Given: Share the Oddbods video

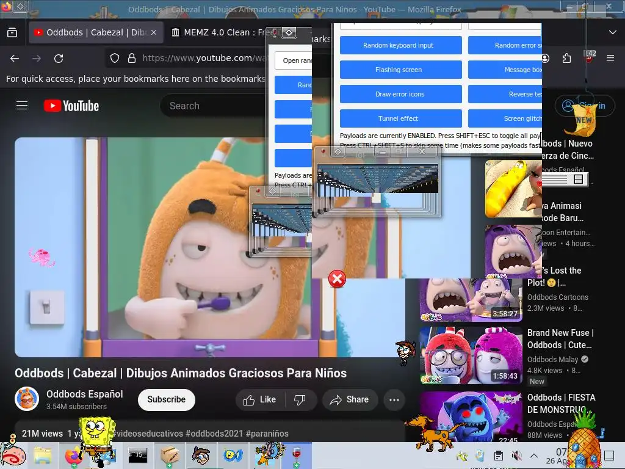Looking at the screenshot, I should 350,399.
